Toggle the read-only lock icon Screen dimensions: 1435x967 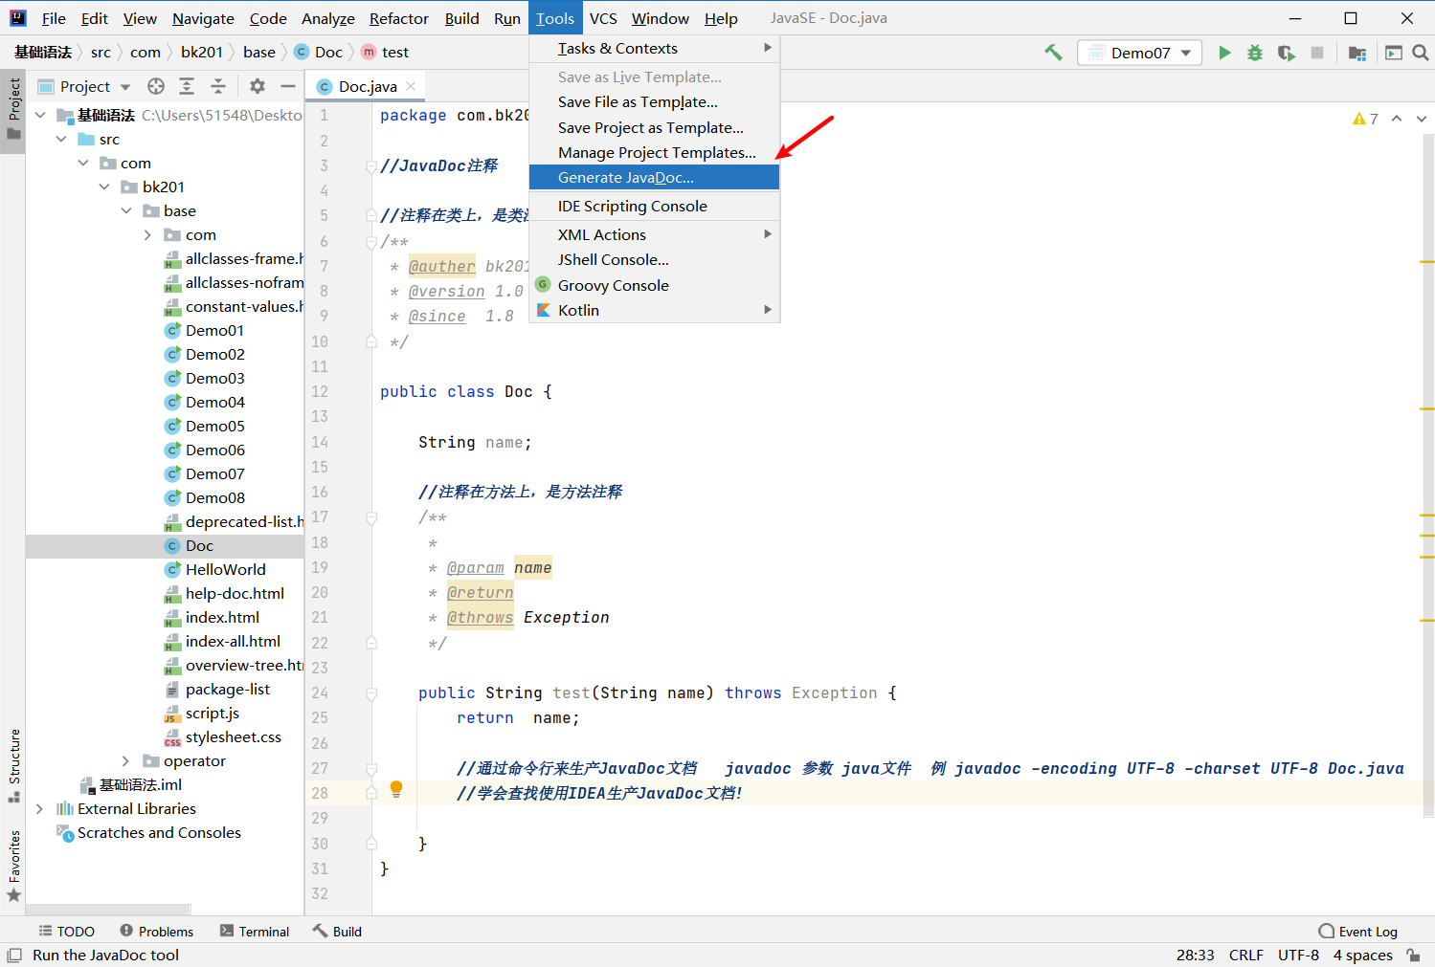point(1413,955)
